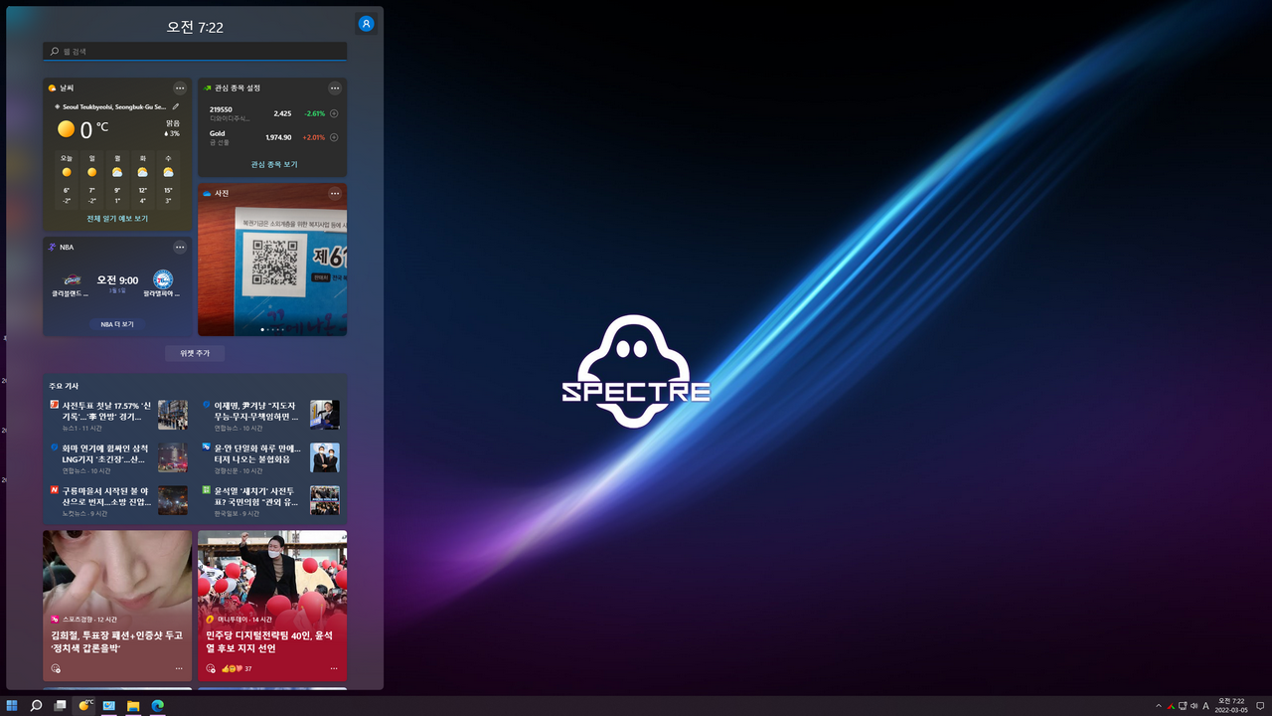Viewport: 1272px width, 716px height.
Task: Select '오늘' forecast day in weather widget
Action: (x=67, y=179)
